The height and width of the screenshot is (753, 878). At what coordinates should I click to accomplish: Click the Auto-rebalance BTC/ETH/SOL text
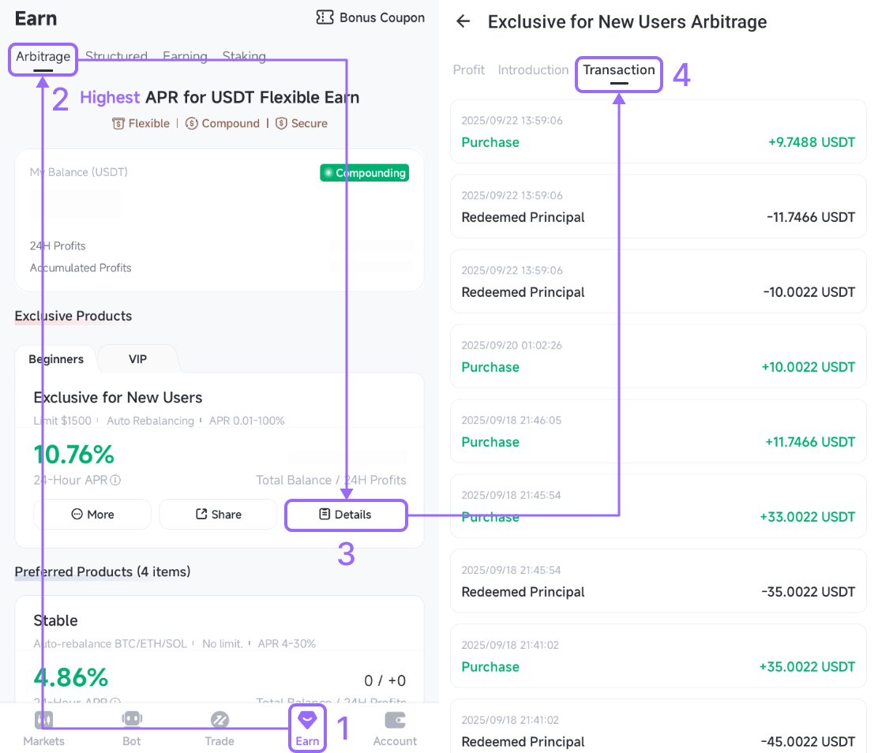pyautogui.click(x=111, y=644)
